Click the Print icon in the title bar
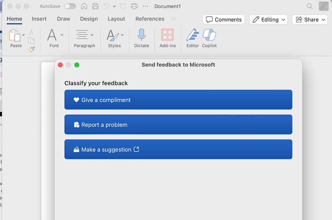 (134, 6)
